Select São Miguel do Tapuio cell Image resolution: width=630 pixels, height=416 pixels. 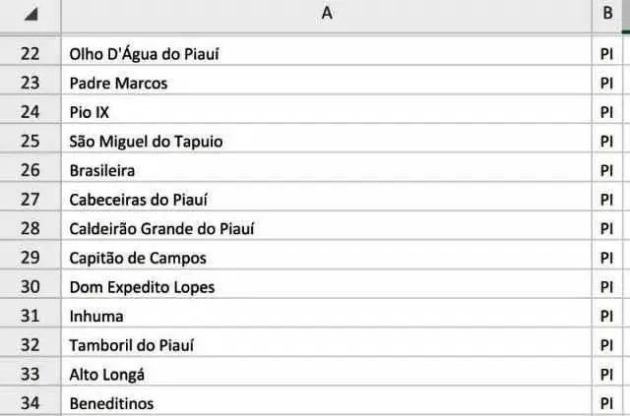coord(326,141)
